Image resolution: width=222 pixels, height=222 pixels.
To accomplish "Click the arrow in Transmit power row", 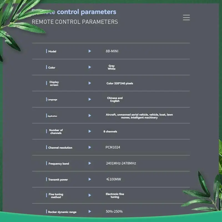I will (90, 179).
